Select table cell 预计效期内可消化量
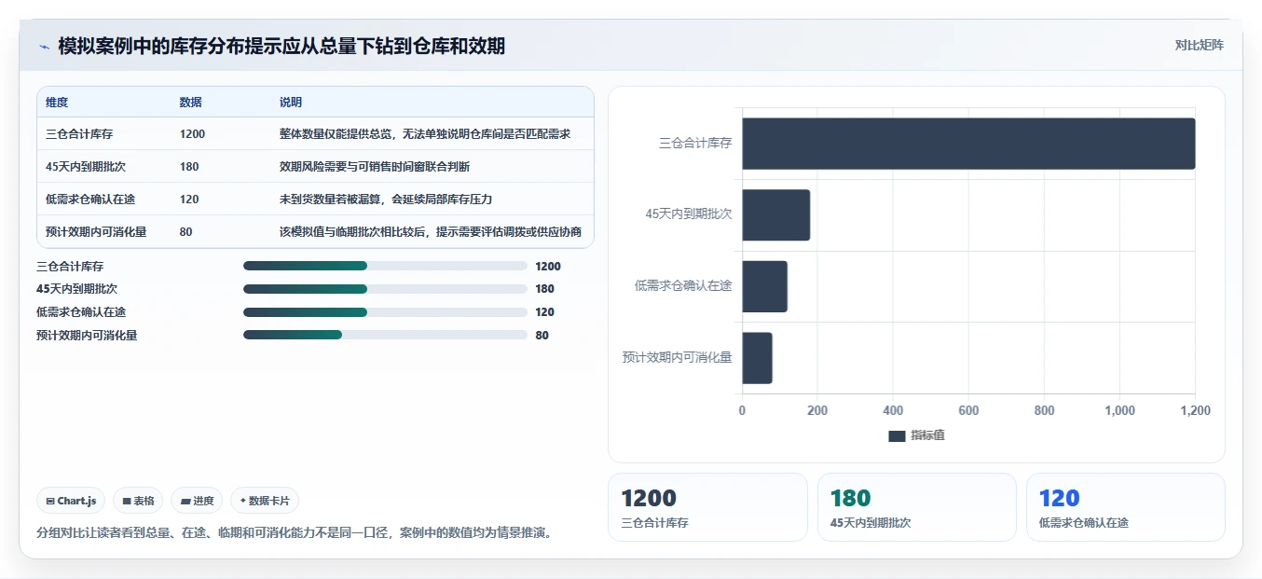1262x579 pixels. pyautogui.click(x=96, y=232)
